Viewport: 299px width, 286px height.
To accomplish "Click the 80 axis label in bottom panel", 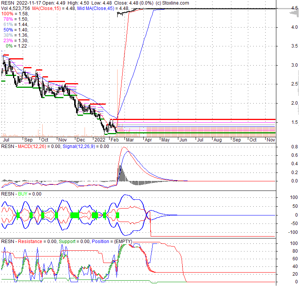I will point(295,251).
